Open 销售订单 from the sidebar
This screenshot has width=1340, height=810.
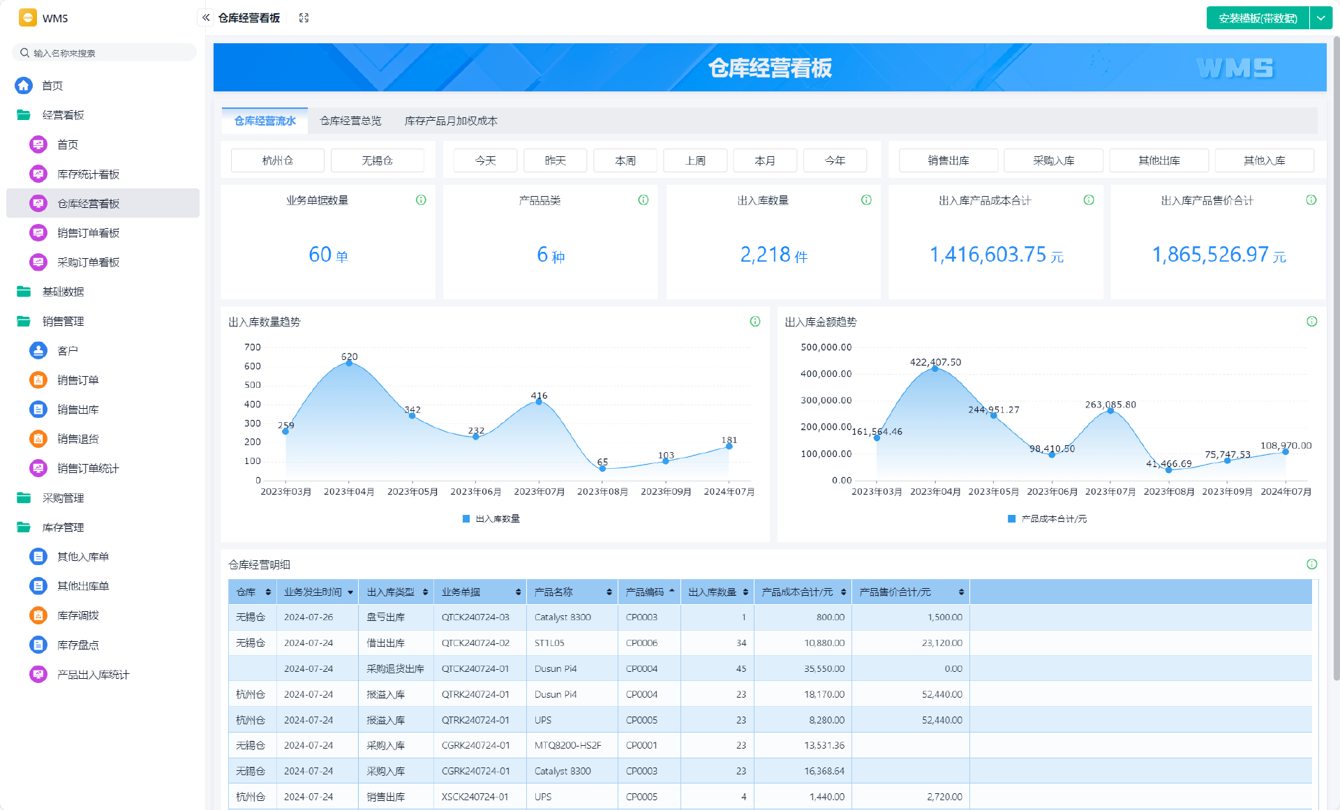tap(77, 380)
